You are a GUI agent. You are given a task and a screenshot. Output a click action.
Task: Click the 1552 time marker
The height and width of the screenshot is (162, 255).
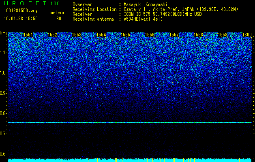tap(53, 35)
